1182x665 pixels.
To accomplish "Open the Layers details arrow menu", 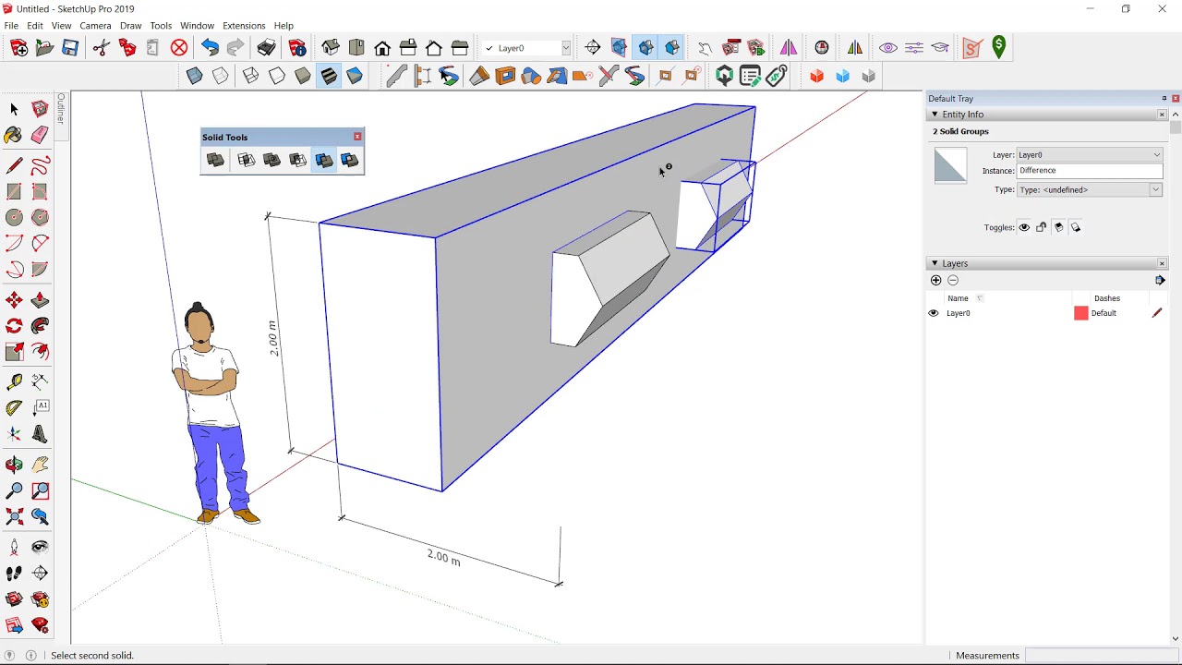I will [1160, 280].
